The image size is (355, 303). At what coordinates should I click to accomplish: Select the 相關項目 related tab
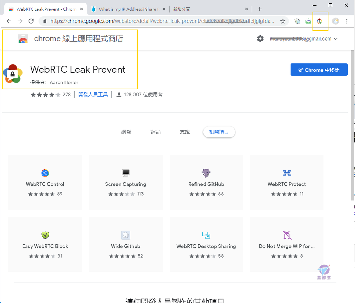(x=219, y=132)
